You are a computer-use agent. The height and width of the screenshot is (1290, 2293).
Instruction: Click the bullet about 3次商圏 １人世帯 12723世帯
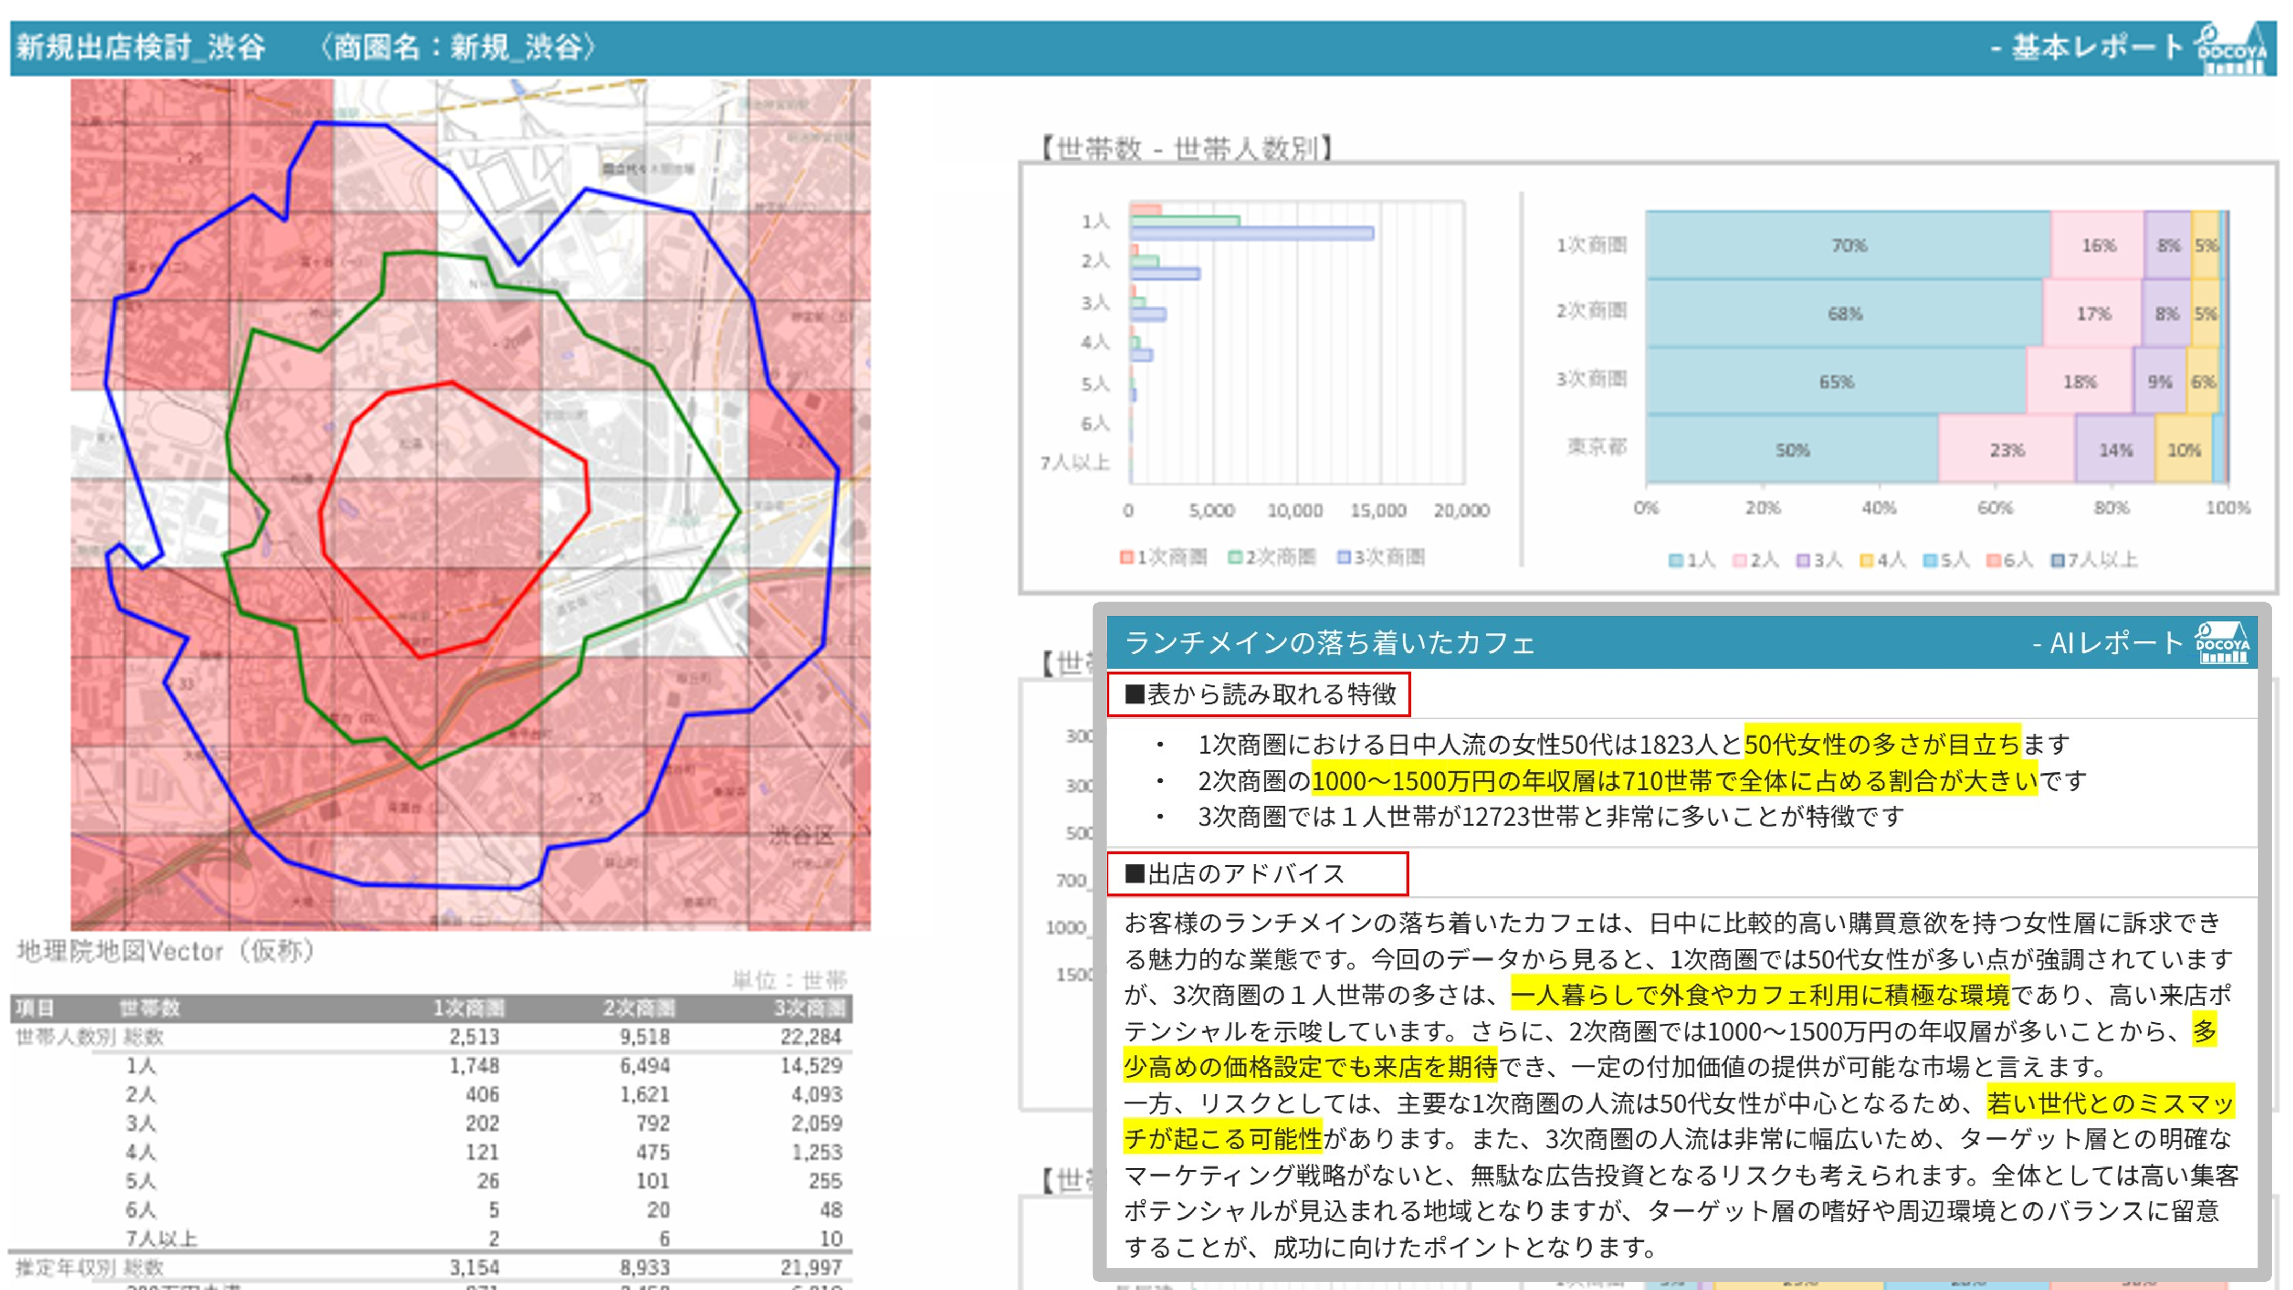(1550, 817)
